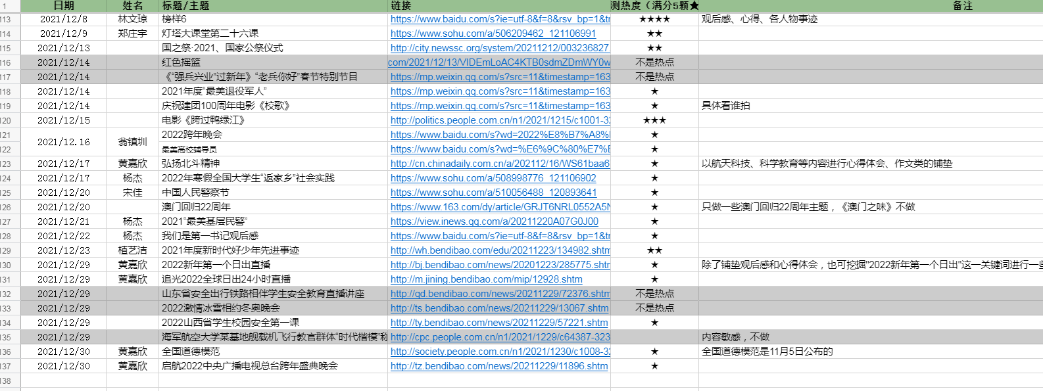Screen dimensions: 1043x391
Task: Open the city.newssc.org link for 国之祭 2021
Action: click(500, 48)
